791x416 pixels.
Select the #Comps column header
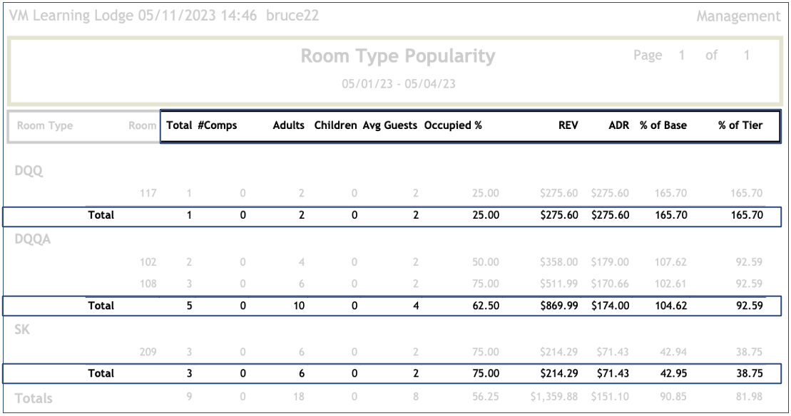[218, 125]
